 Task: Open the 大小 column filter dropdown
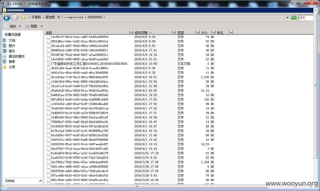[x=214, y=33]
